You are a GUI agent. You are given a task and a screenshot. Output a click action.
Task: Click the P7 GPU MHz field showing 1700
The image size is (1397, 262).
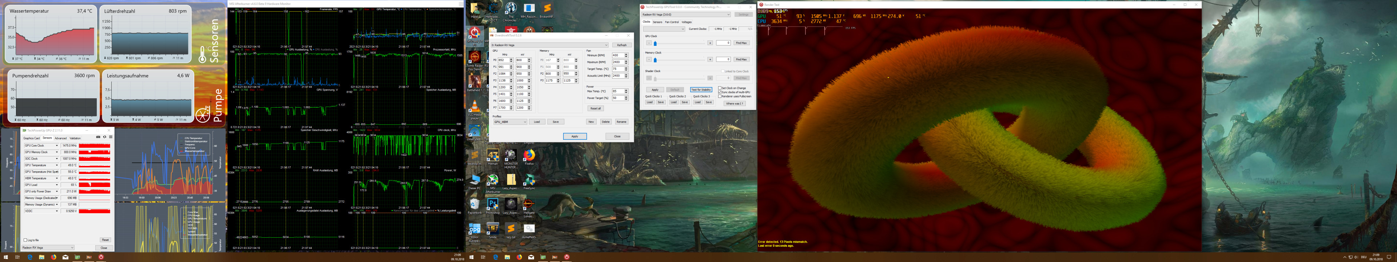click(505, 107)
